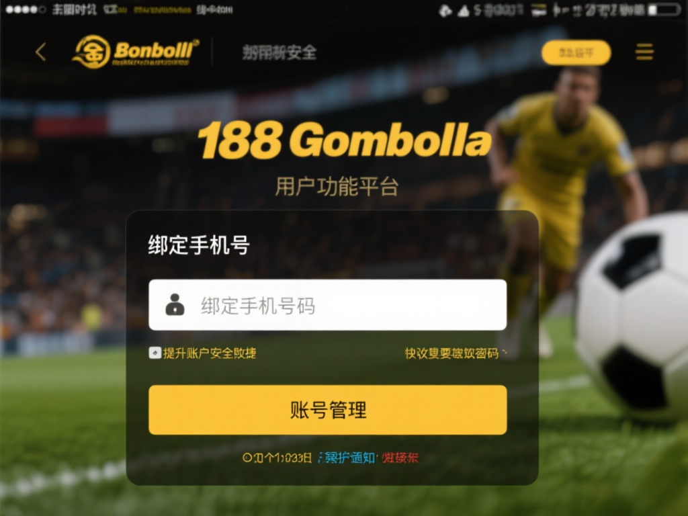Tap the warning triangle status icon

[x=464, y=11]
